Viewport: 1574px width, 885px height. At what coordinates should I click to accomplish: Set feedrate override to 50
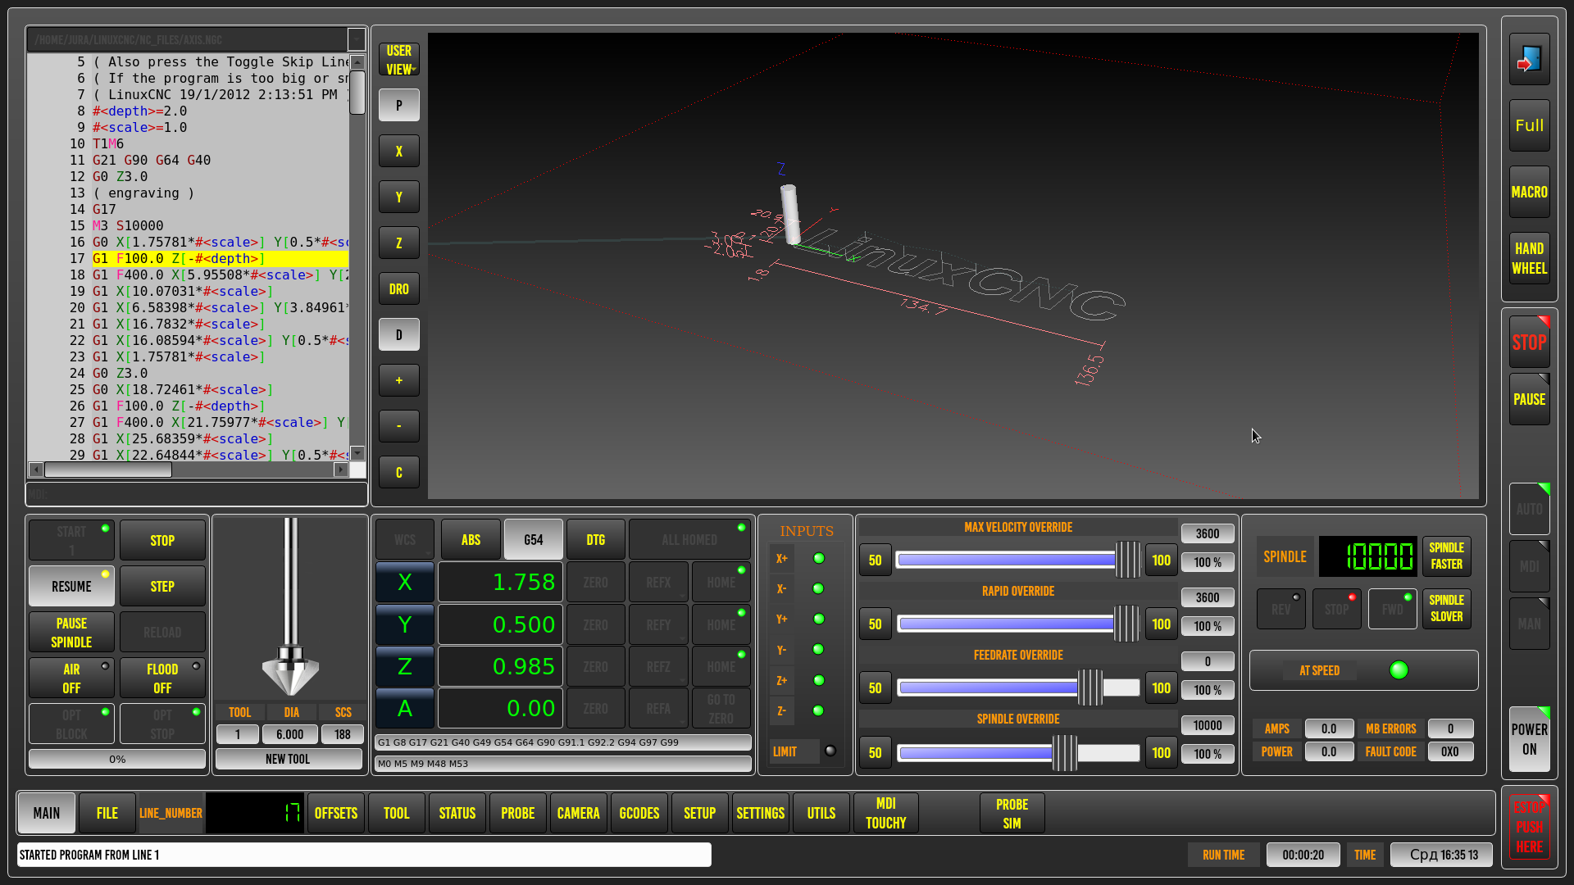tap(876, 688)
